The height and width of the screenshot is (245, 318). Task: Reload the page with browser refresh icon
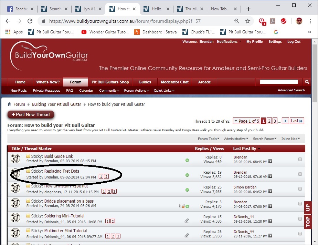click(30, 21)
